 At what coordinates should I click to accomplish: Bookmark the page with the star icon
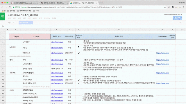(165, 7)
